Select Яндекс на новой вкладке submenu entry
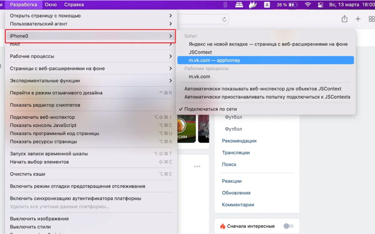 (266, 44)
